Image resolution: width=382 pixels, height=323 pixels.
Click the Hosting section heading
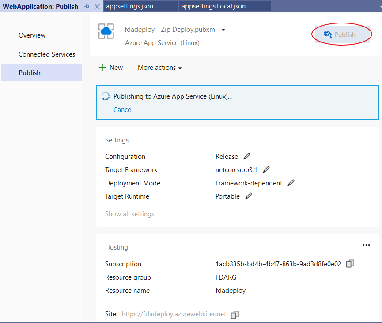coord(117,247)
